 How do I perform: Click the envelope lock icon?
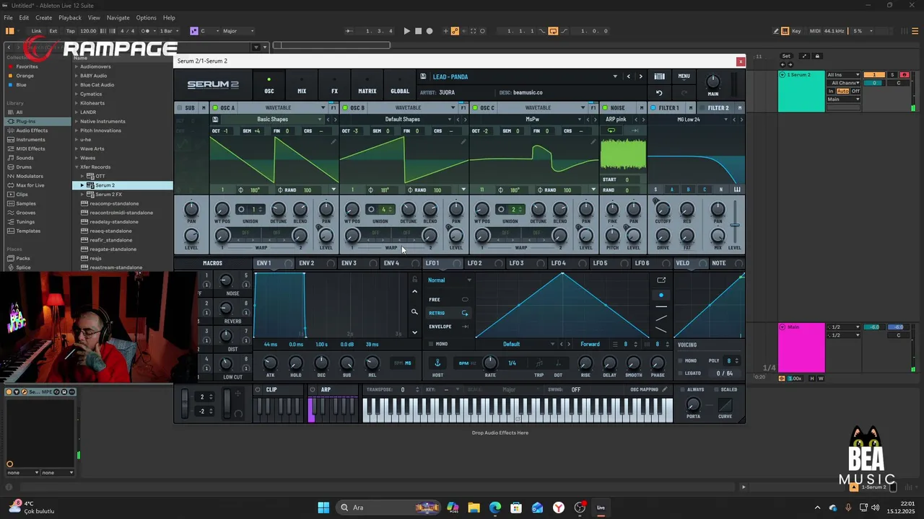pos(414,280)
